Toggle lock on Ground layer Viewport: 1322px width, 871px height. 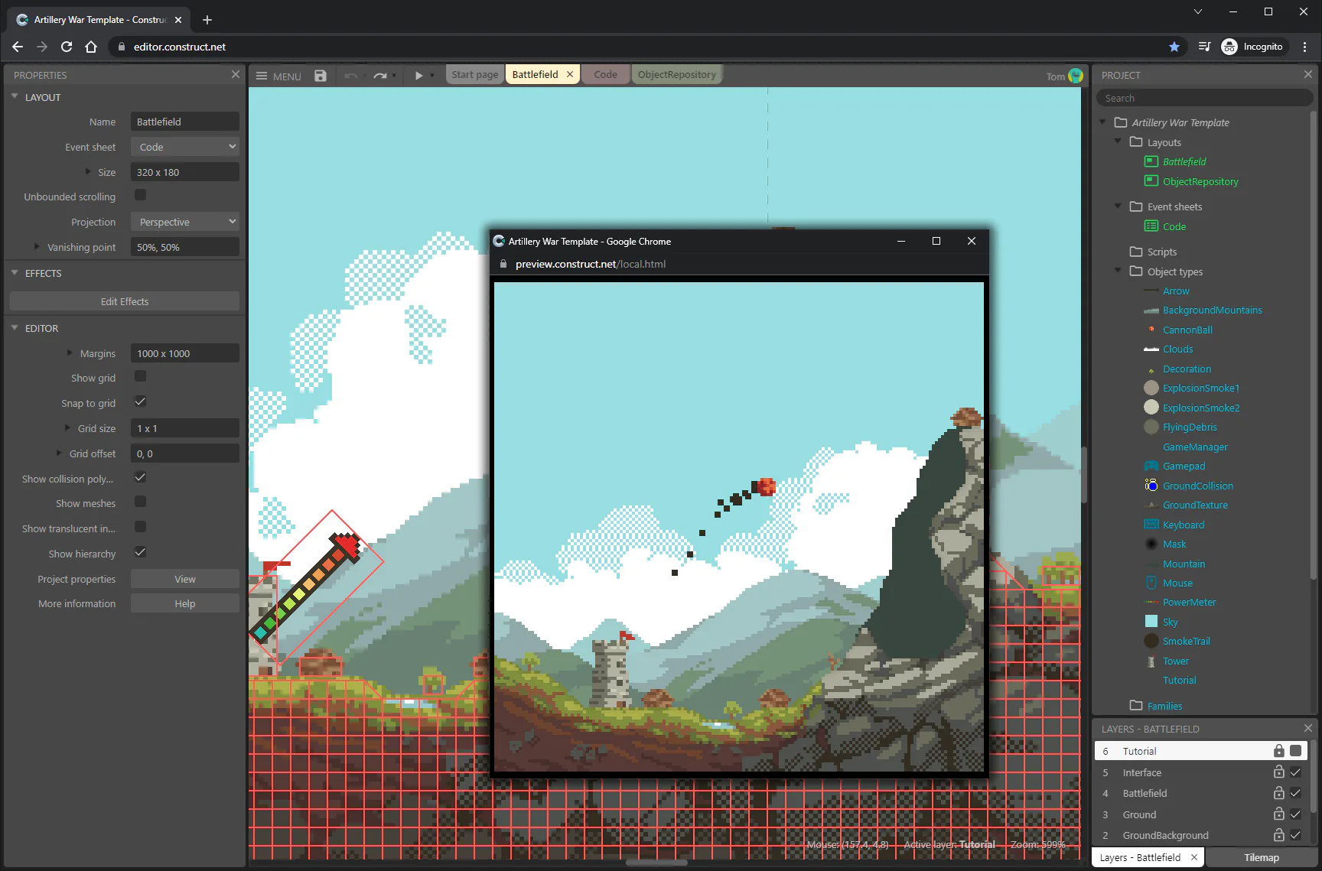[x=1278, y=814]
